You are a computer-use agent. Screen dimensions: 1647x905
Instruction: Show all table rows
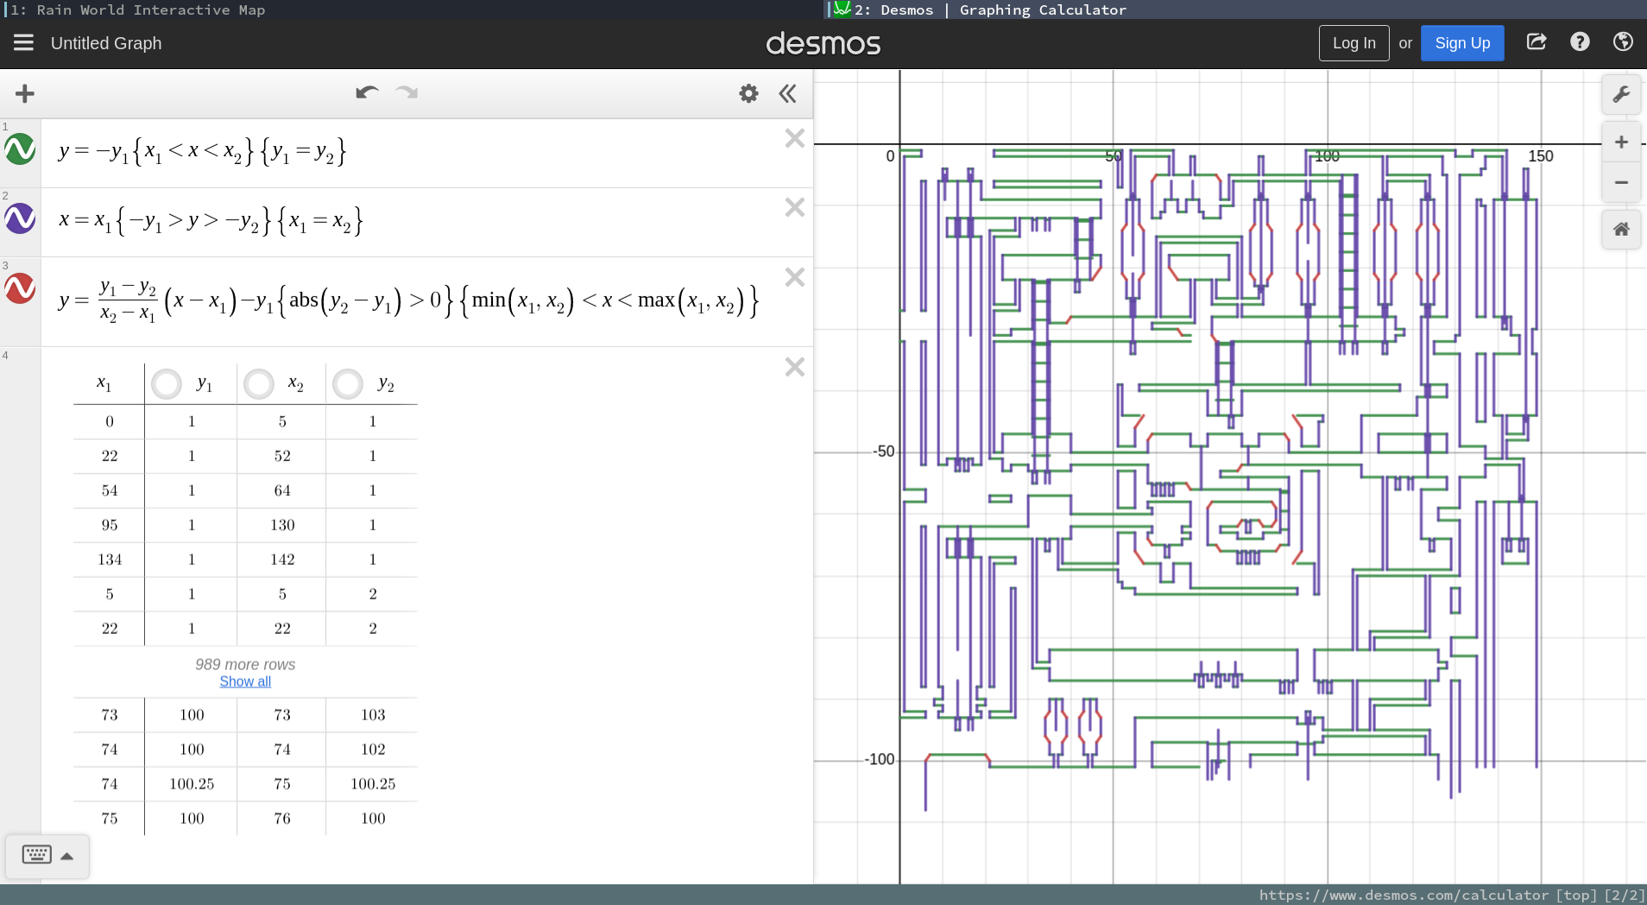click(245, 681)
